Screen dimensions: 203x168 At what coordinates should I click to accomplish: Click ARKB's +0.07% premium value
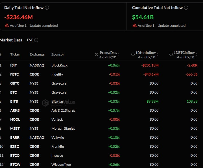[x=114, y=110]
